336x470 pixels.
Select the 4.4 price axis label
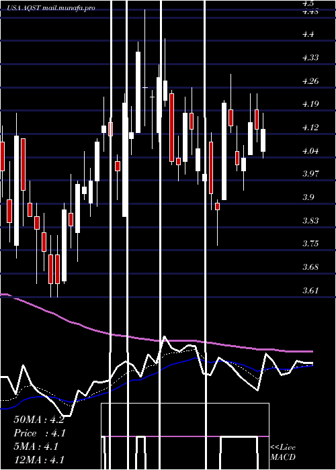point(308,34)
